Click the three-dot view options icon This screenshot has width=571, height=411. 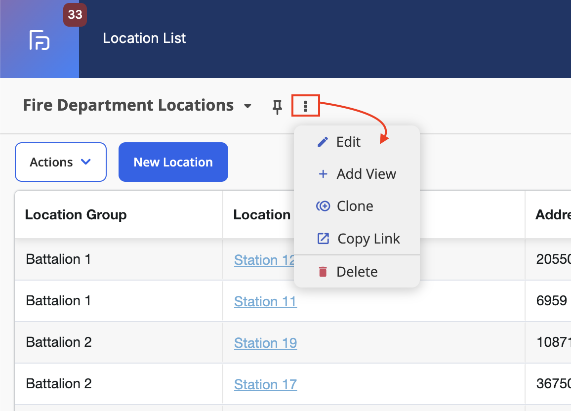point(306,106)
